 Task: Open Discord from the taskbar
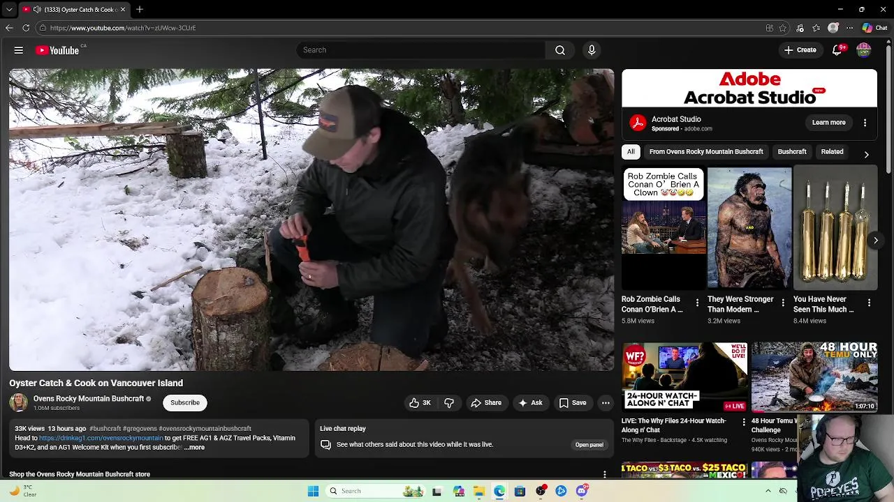click(582, 491)
